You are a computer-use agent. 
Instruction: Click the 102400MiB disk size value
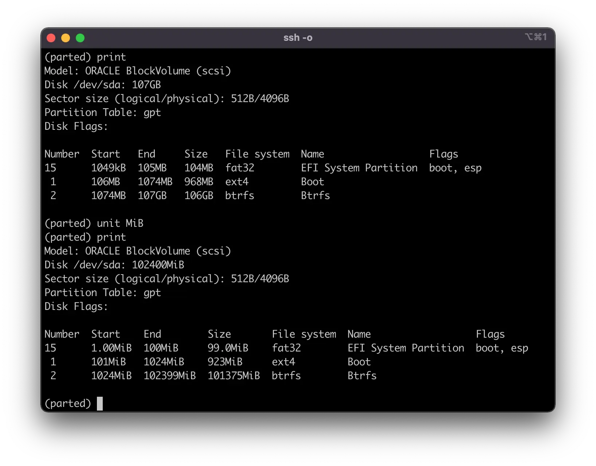(158, 265)
